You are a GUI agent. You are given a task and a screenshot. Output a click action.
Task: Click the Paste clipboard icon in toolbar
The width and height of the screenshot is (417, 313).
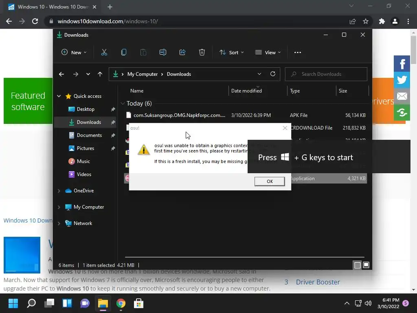click(x=143, y=53)
